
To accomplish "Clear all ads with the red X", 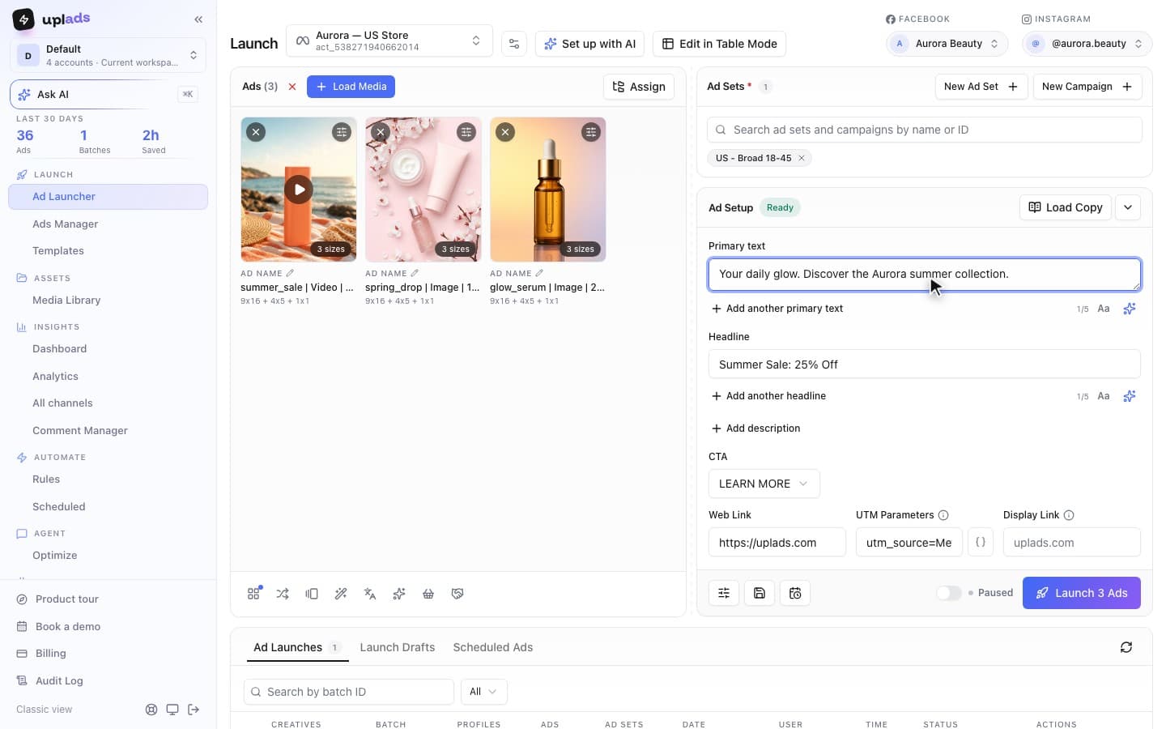I will 292,87.
